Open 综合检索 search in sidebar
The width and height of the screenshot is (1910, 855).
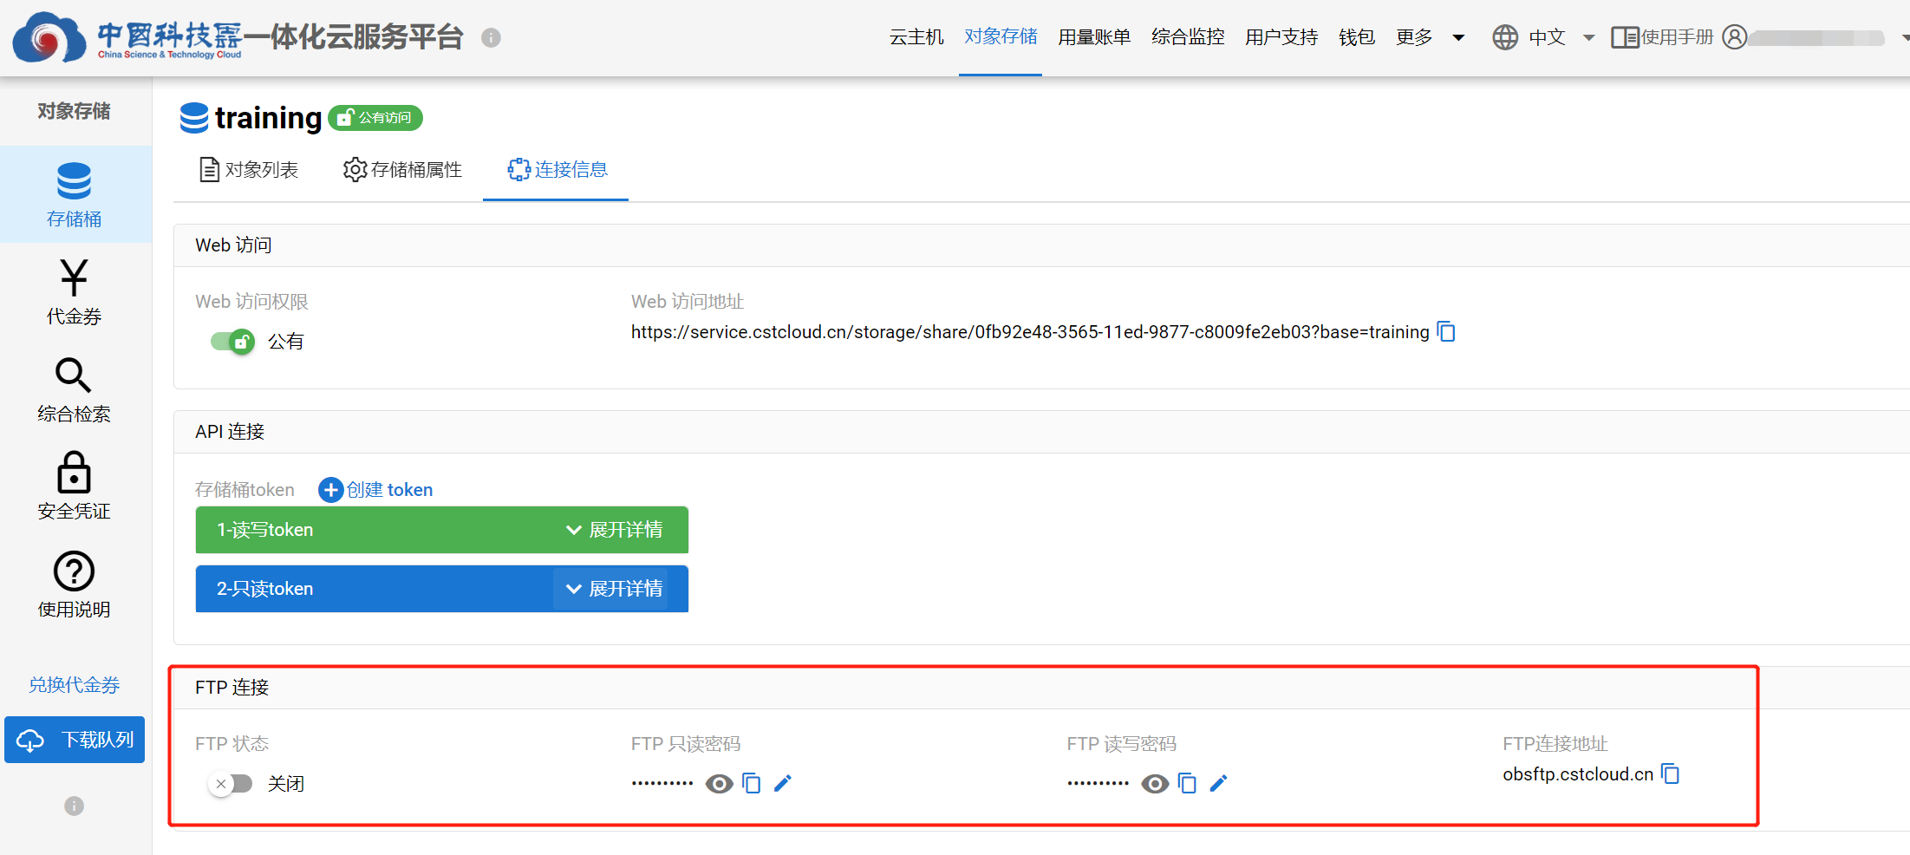point(75,390)
